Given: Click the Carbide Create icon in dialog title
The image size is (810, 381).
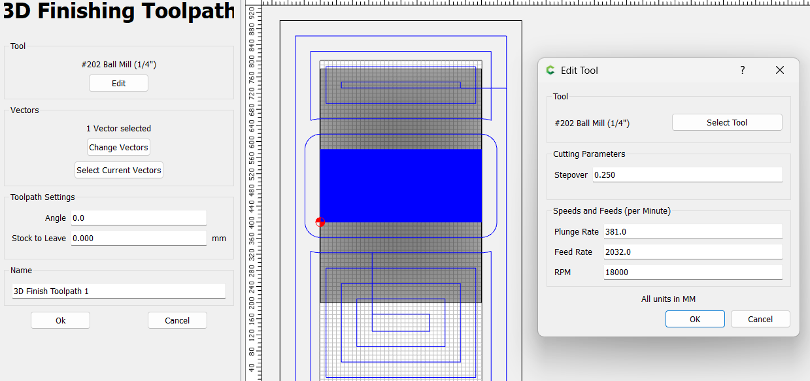Looking at the screenshot, I should pos(550,70).
